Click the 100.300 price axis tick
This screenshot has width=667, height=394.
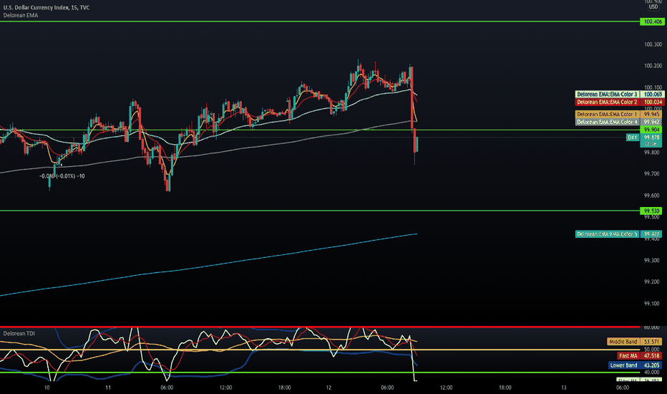[x=653, y=44]
